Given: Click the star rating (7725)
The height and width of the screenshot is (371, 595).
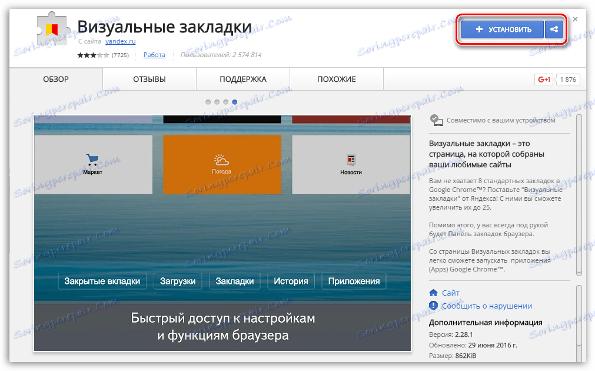Looking at the screenshot, I should [103, 55].
